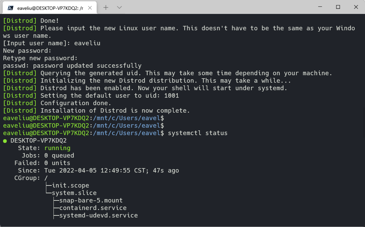Click the containerd.service tree entry
Screen dimensions: 365x227
coord(93,208)
